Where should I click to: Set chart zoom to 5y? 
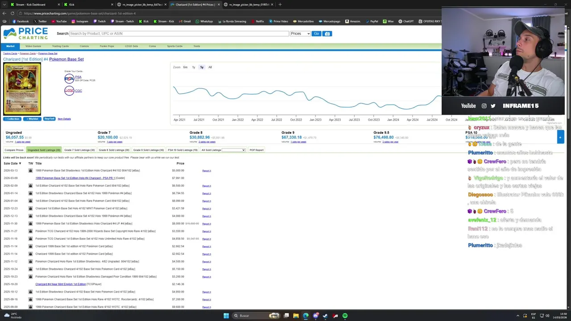(202, 67)
